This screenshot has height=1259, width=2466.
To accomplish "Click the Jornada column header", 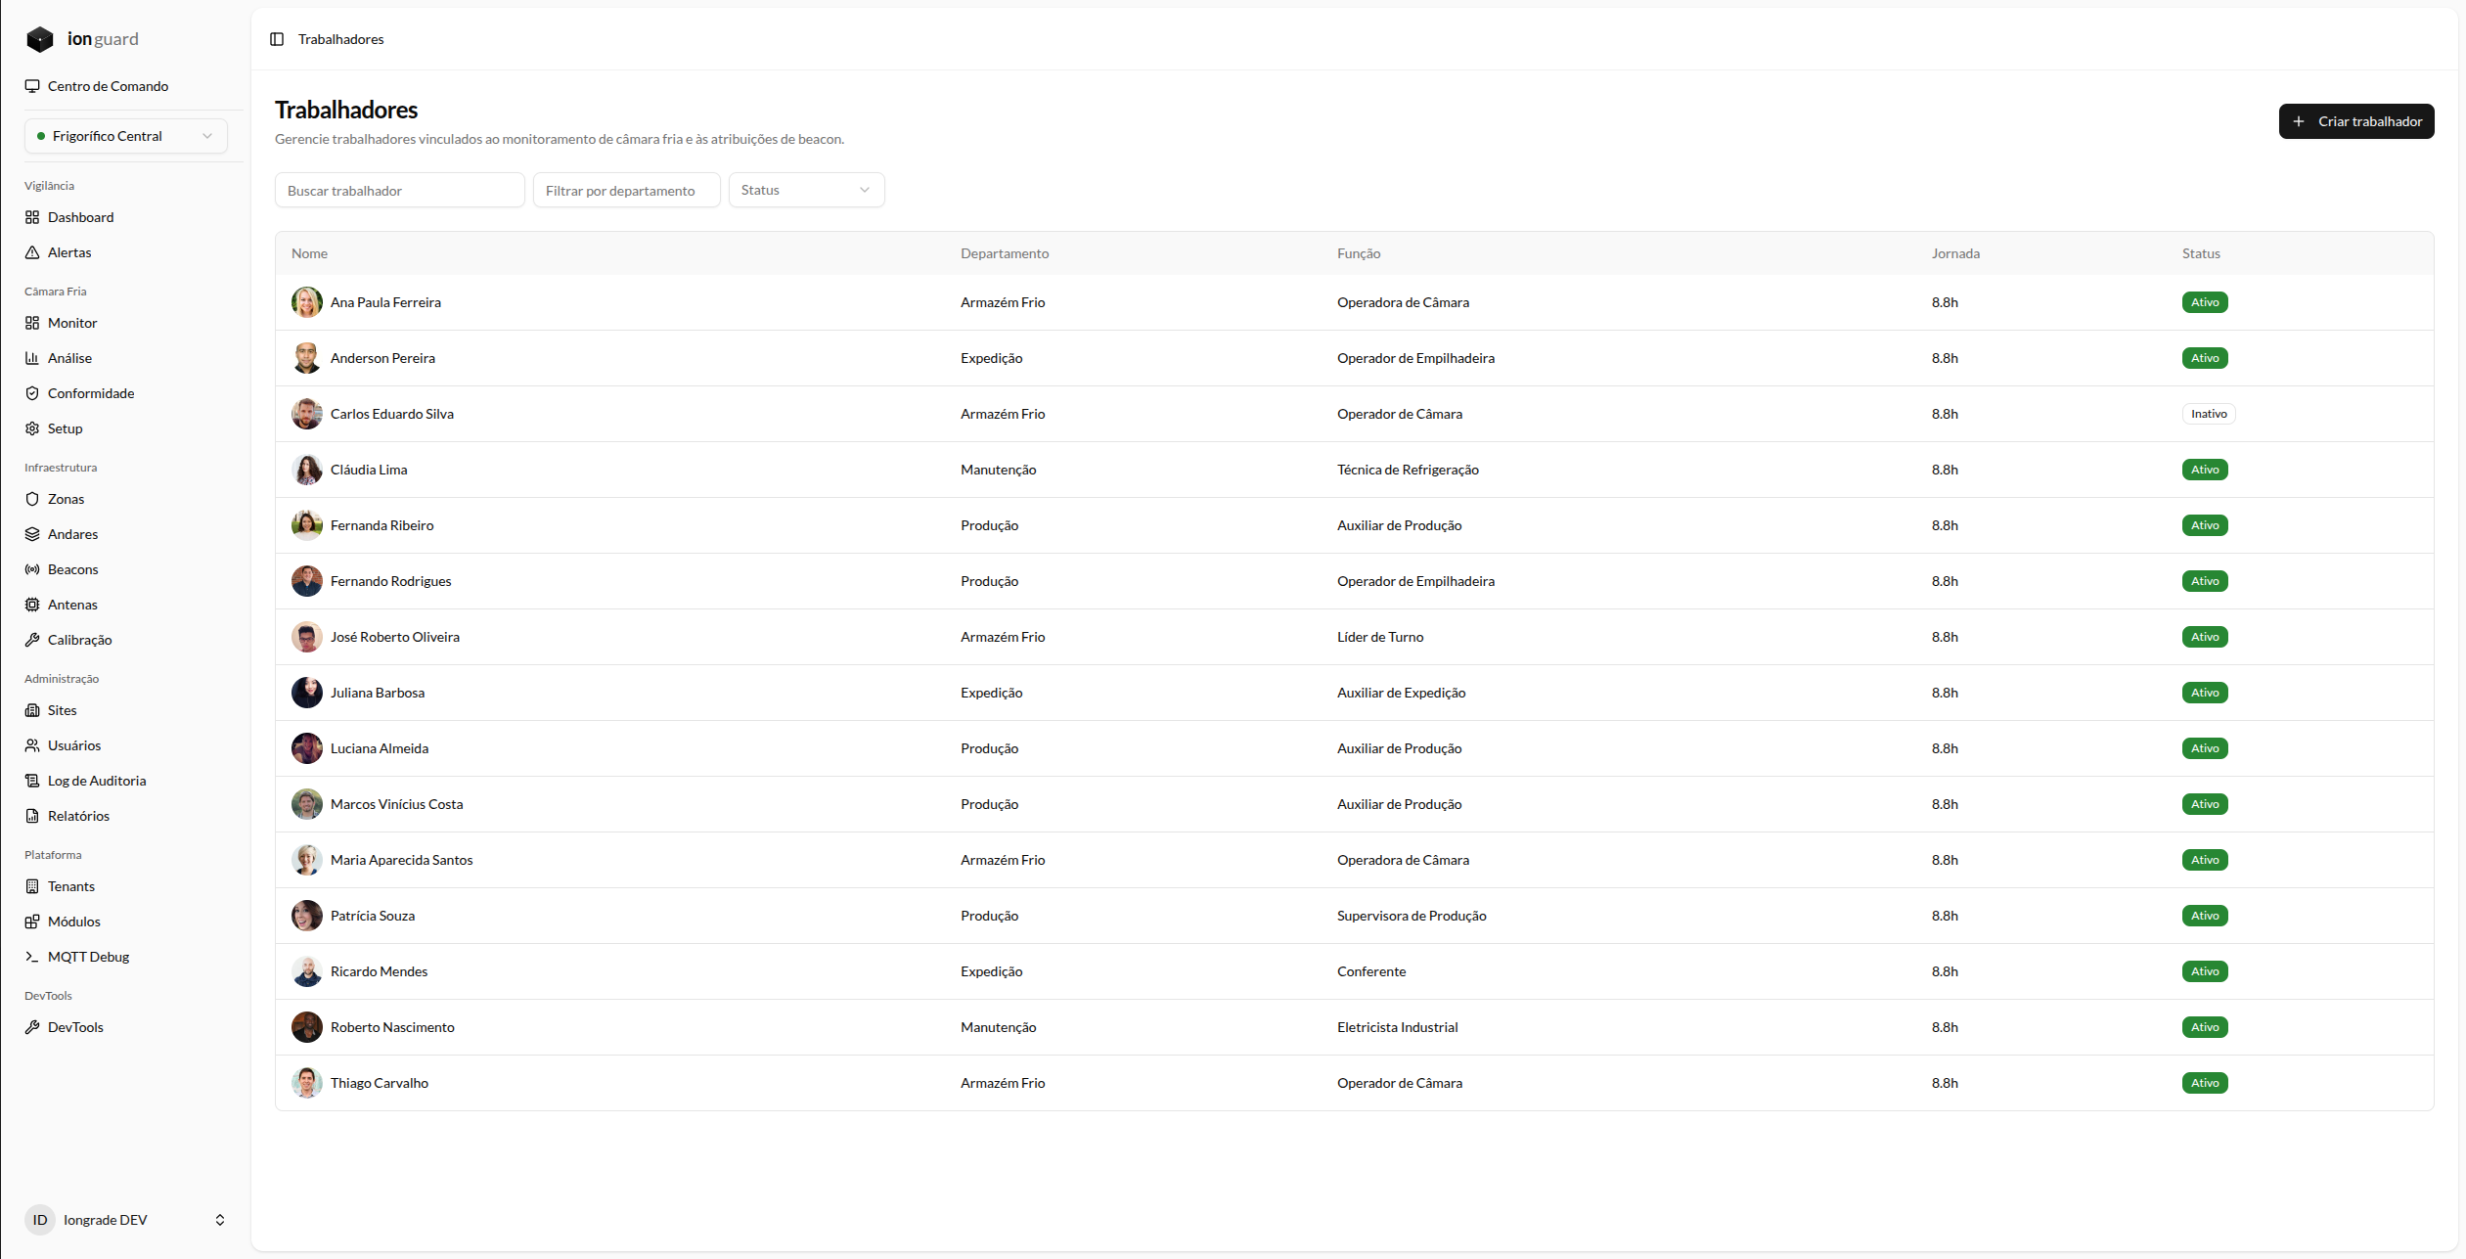I will [1955, 253].
